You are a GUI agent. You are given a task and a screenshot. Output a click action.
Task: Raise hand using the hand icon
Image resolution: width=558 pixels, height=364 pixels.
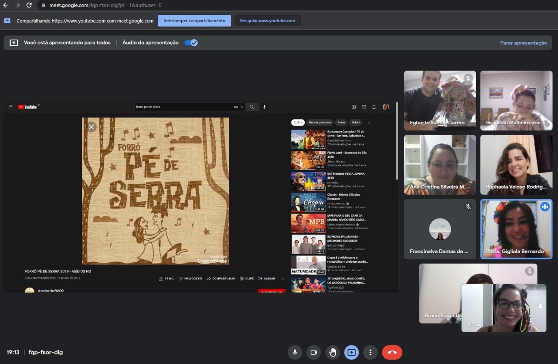[333, 352]
